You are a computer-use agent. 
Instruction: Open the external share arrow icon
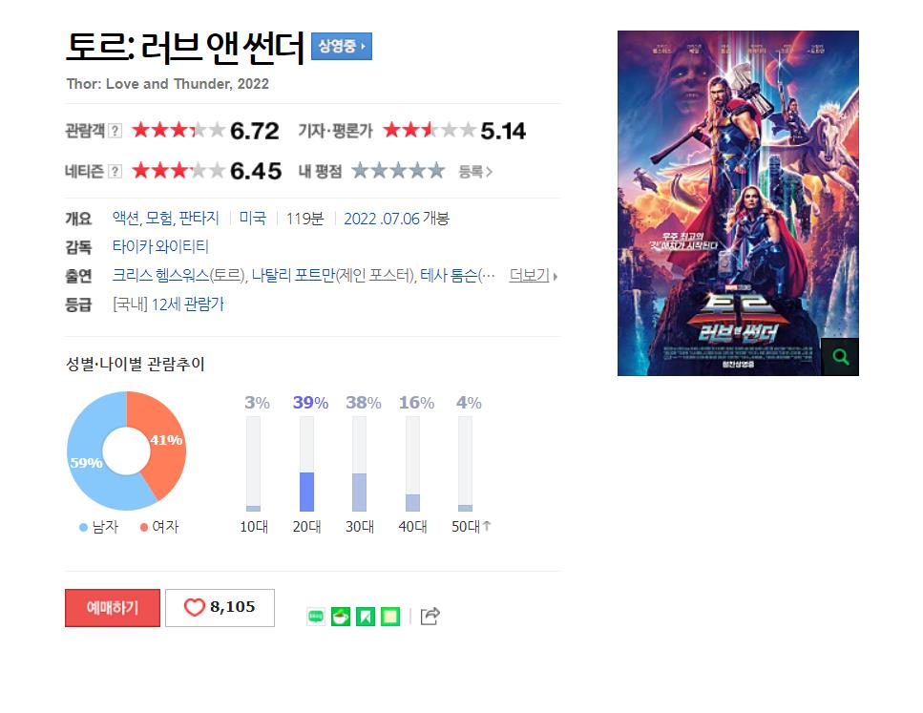point(430,616)
